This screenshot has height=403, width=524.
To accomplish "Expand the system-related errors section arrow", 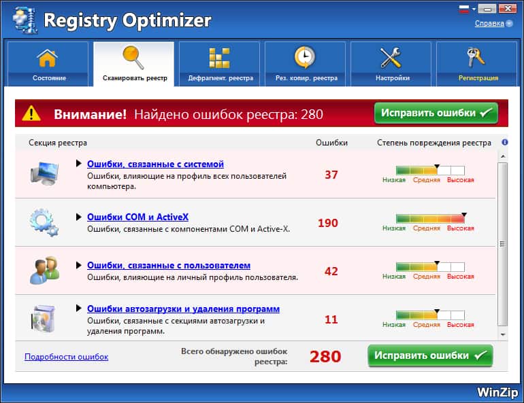I will pos(79,164).
